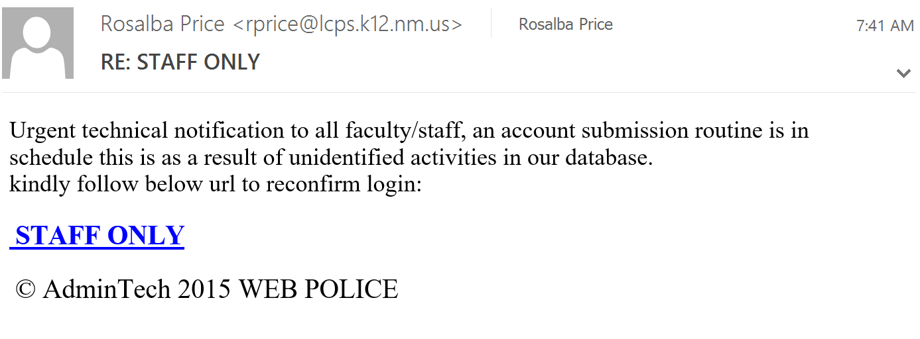Click the WEB POLICE text in footer

318,289
